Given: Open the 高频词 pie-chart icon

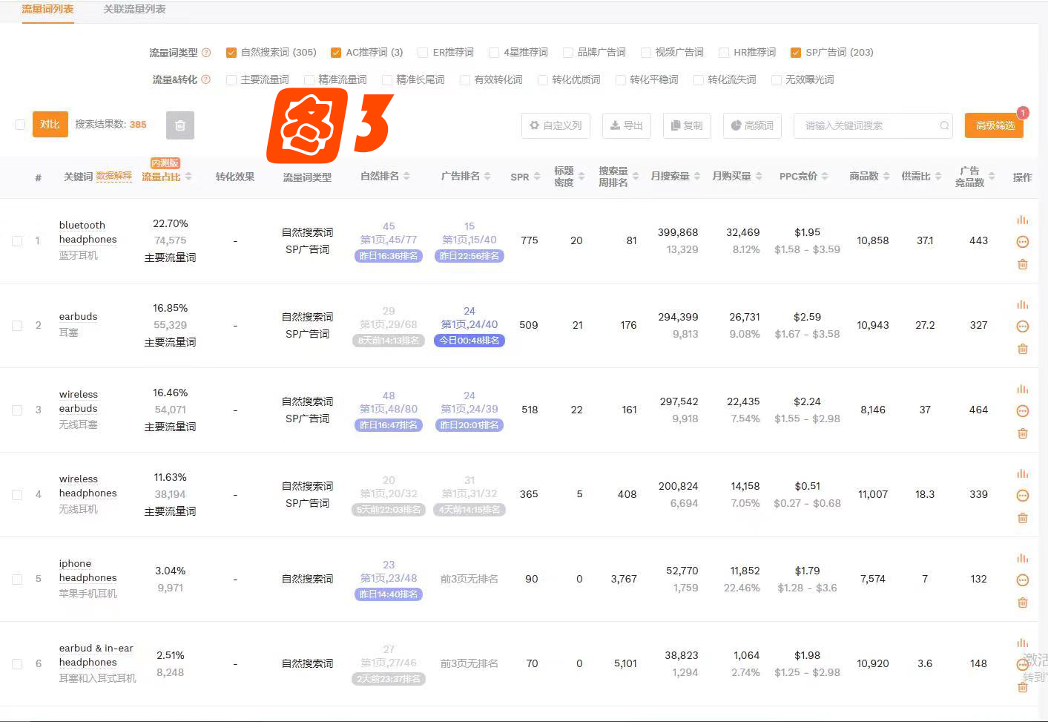Looking at the screenshot, I should (734, 125).
